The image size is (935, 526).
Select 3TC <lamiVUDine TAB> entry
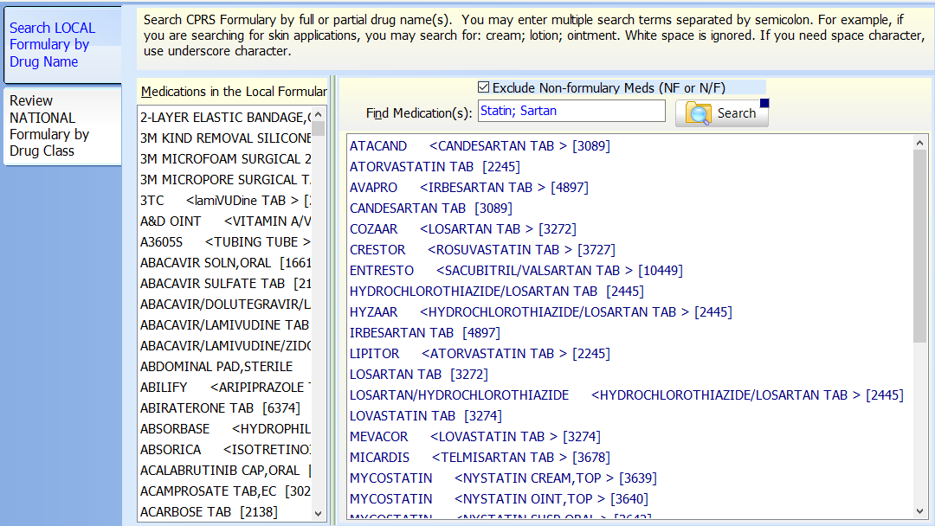tap(225, 201)
